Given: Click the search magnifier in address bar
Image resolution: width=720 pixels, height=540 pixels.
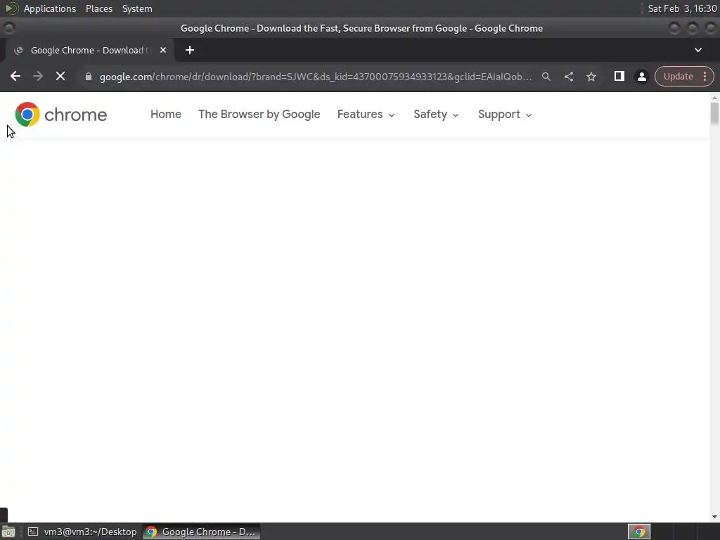Looking at the screenshot, I should [x=546, y=77].
